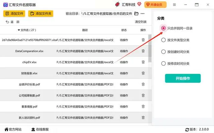The image size is (214, 133).
Task: Open 在线客服 link
Action: 40,129
